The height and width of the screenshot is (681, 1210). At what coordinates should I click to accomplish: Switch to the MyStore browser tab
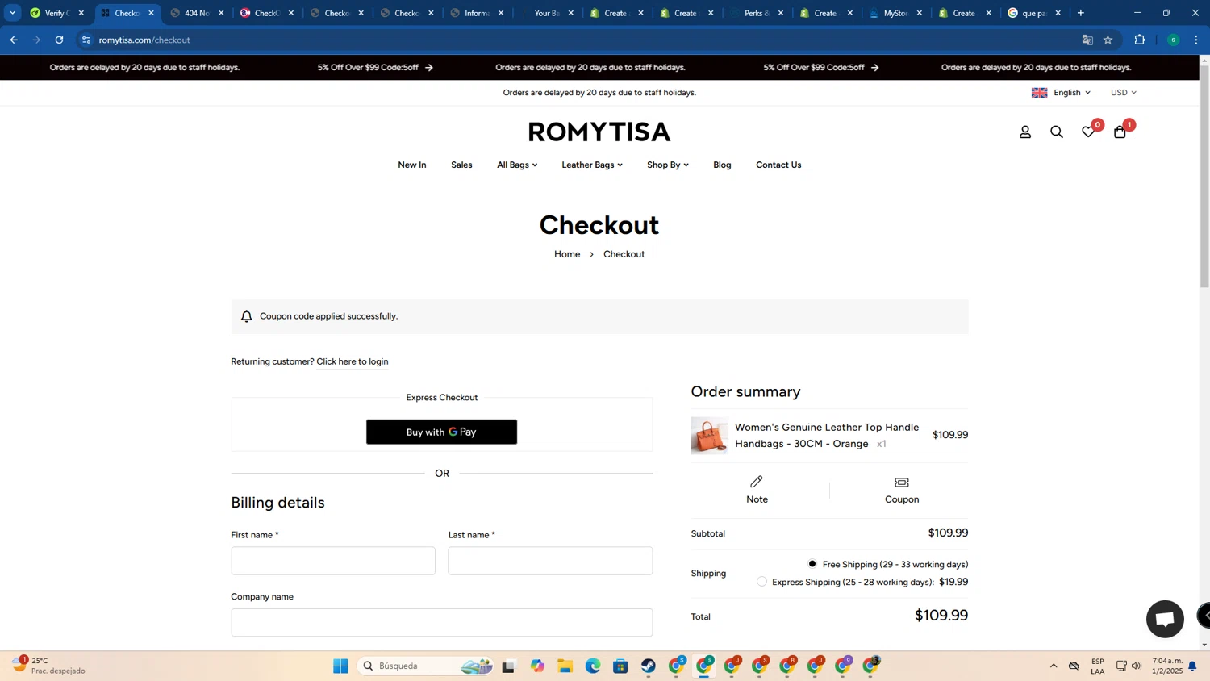(x=895, y=13)
